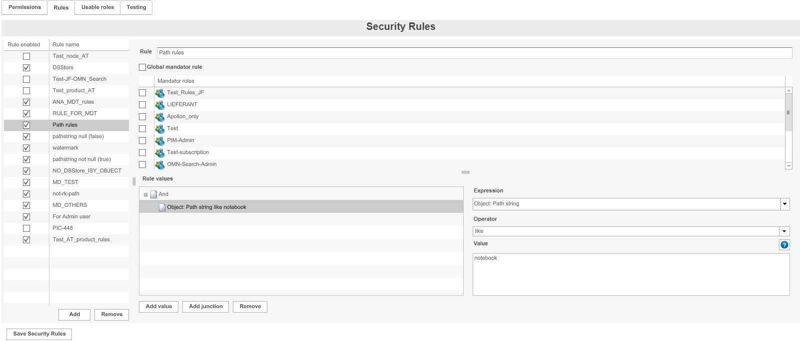Click the mandator roles scrollbar thumb
The image size is (800, 341).
click(789, 113)
